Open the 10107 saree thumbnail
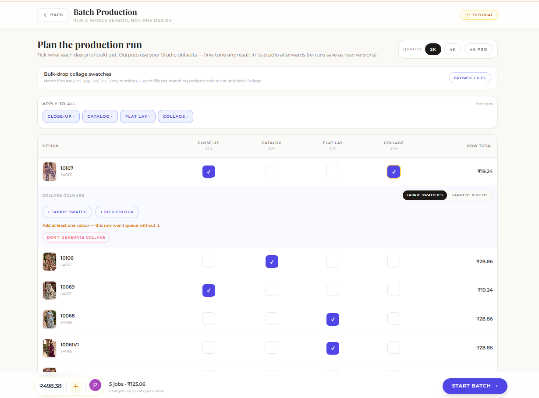This screenshot has height=398, width=539. tap(50, 172)
